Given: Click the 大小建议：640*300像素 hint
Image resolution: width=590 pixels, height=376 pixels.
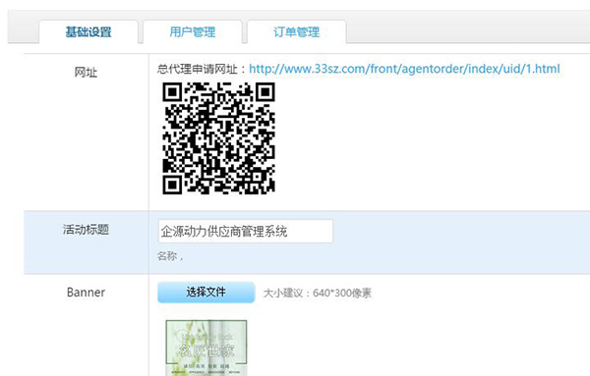Looking at the screenshot, I should 318,293.
